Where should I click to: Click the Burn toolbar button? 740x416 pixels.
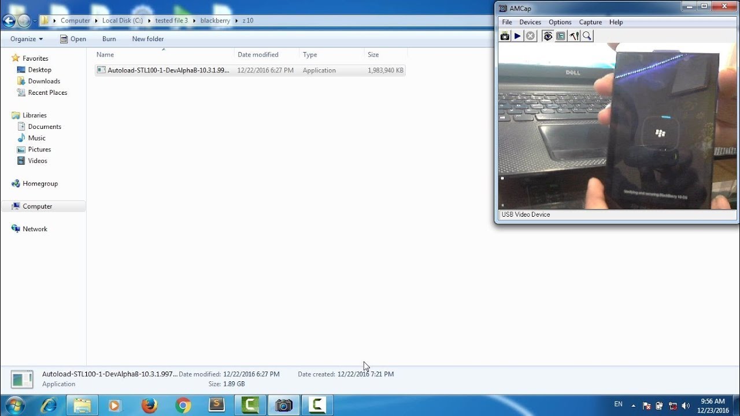109,39
